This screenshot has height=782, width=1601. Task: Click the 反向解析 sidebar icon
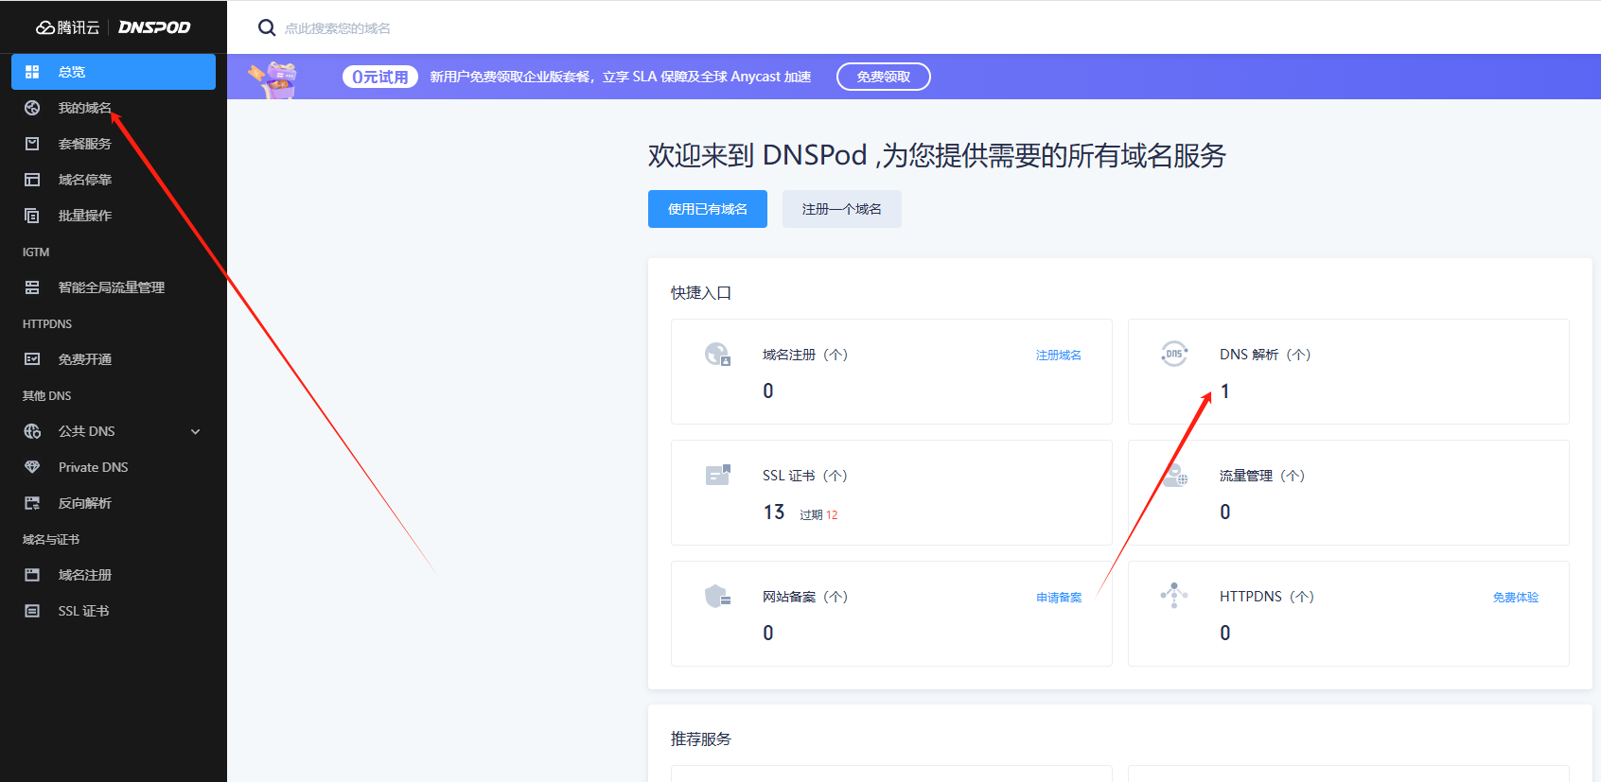pos(32,503)
